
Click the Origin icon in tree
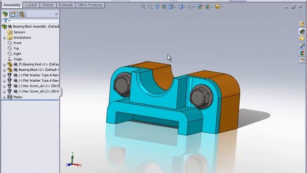tap(10, 59)
